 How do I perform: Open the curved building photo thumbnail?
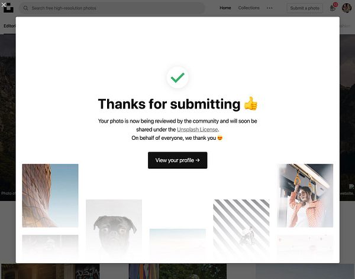coord(50,195)
